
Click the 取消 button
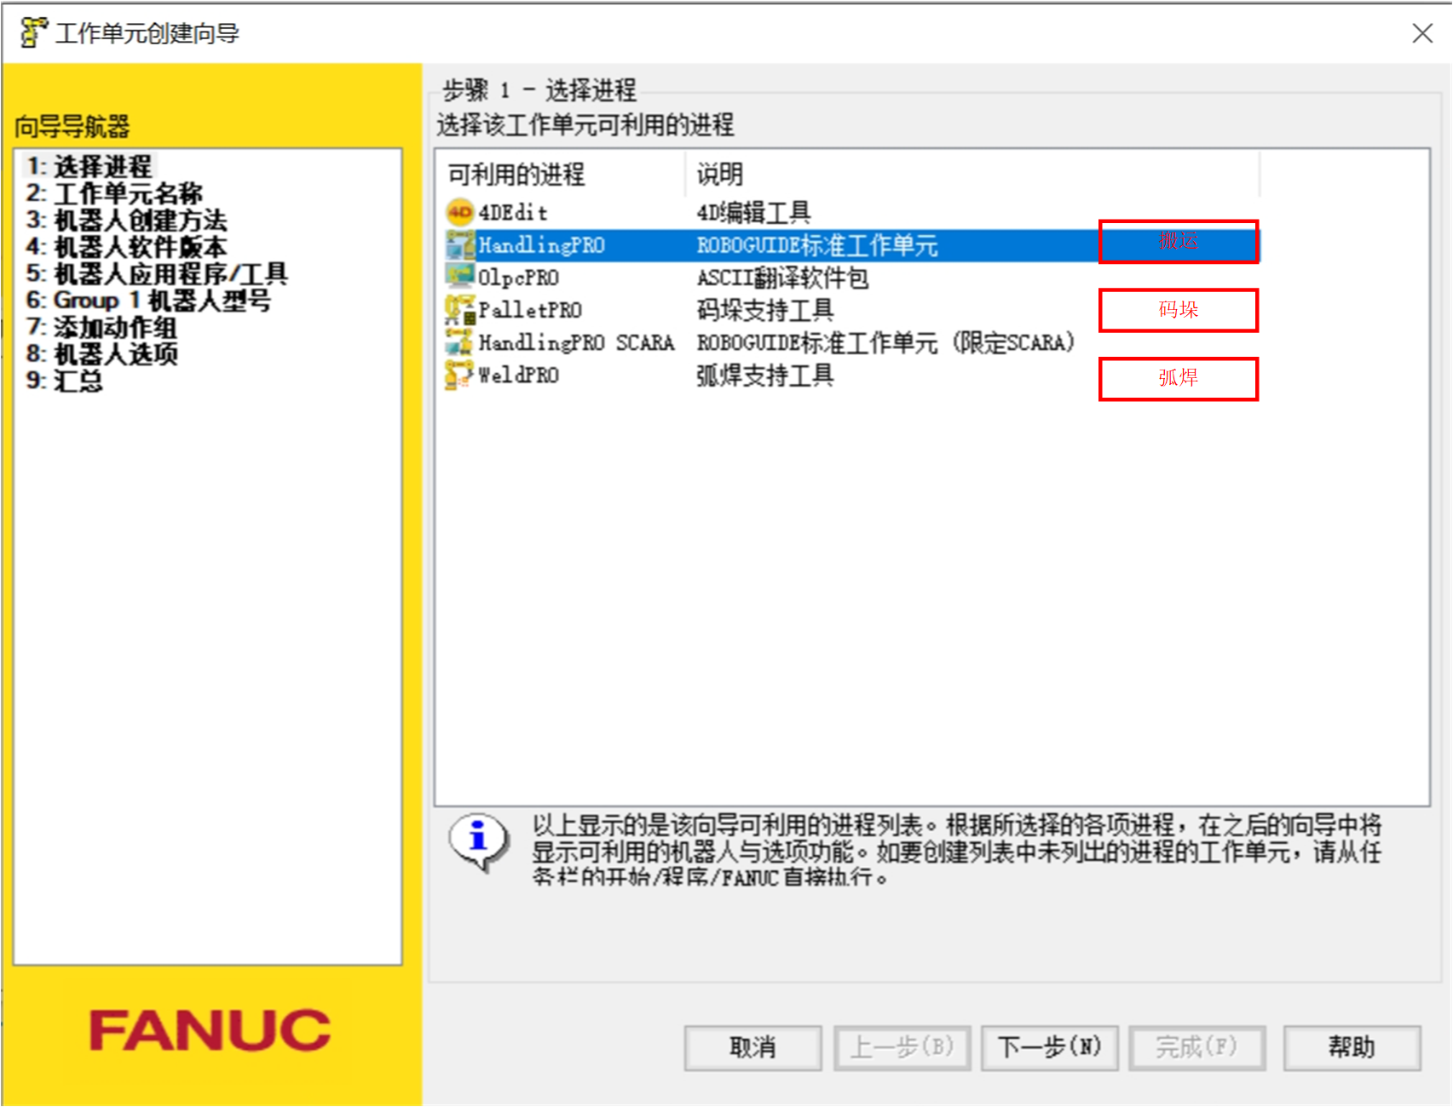[752, 1047]
